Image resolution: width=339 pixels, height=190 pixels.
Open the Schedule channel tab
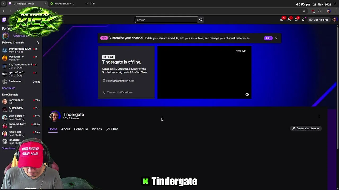[x=81, y=129]
